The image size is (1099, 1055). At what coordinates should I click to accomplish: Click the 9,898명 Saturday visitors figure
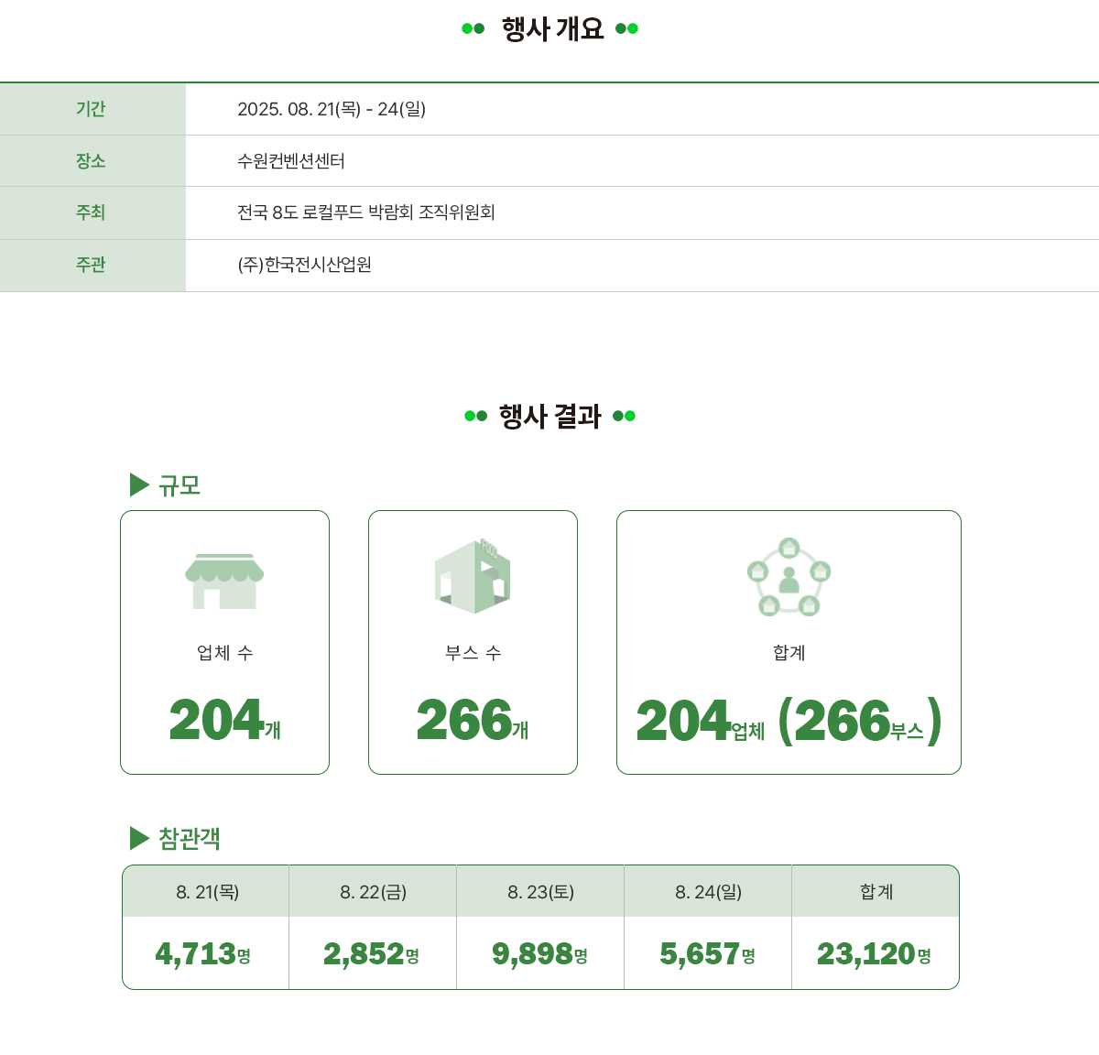(x=540, y=954)
